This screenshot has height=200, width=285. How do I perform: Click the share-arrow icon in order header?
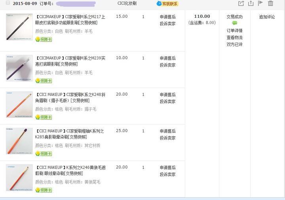point(241,3)
